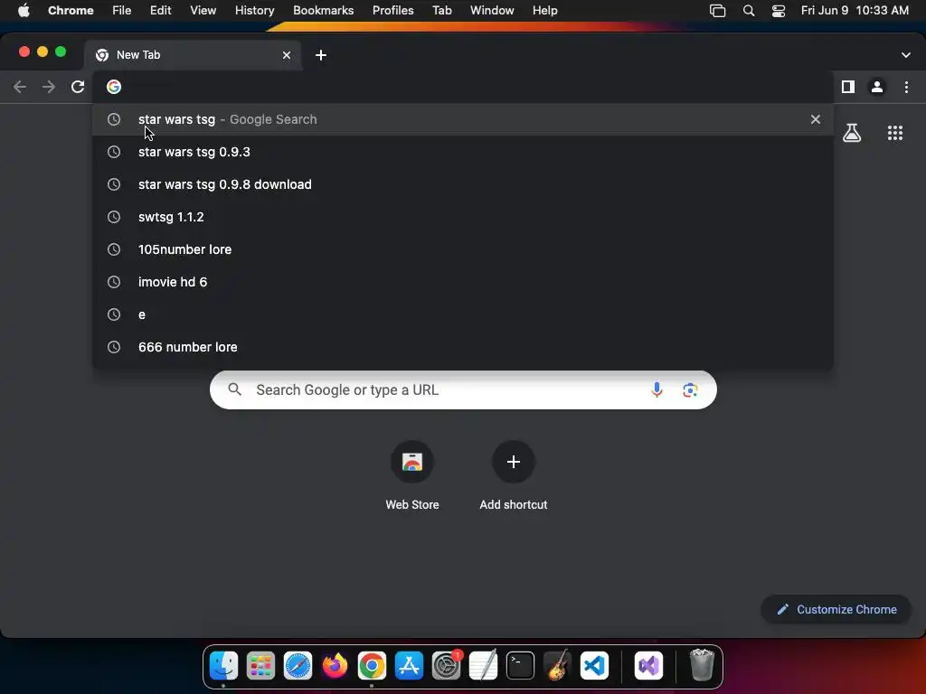Open Visual Studio Code from the dock
This screenshot has height=694, width=926.
(594, 666)
